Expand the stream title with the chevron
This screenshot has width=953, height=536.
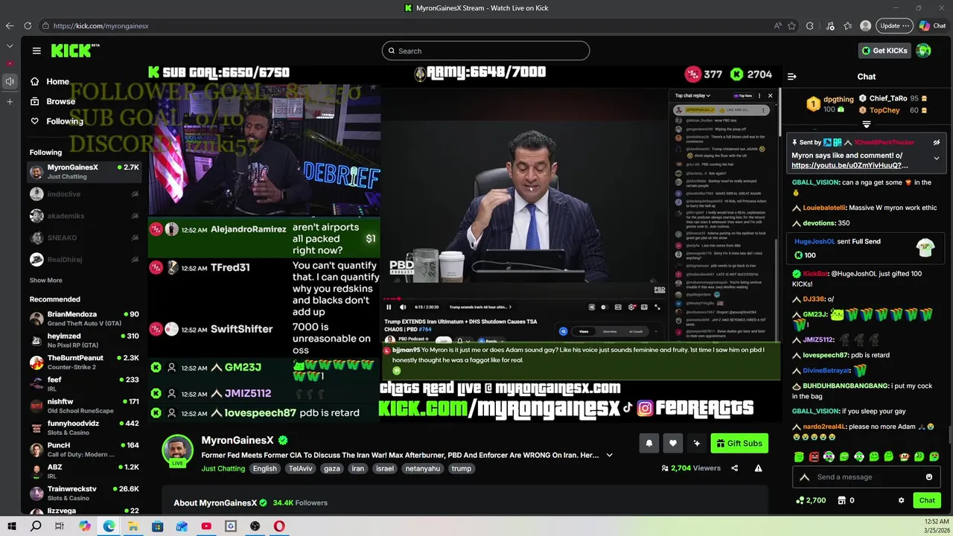pos(609,455)
